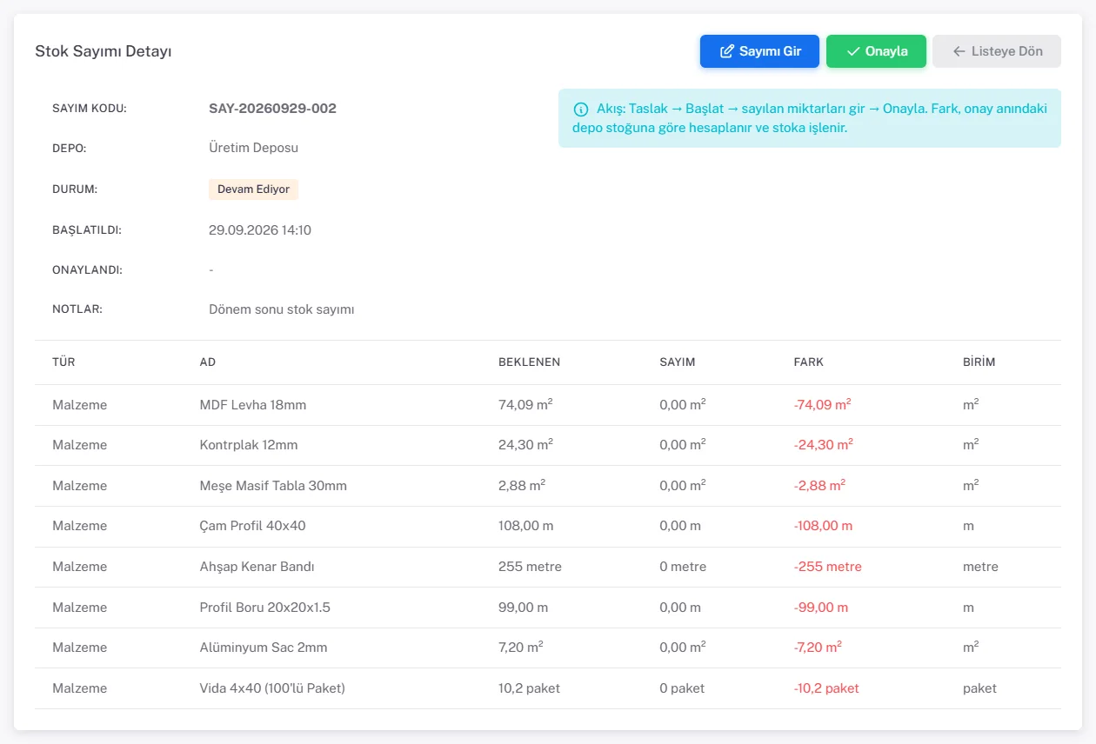Click the back arrow icon in Listeye Dön

959,51
